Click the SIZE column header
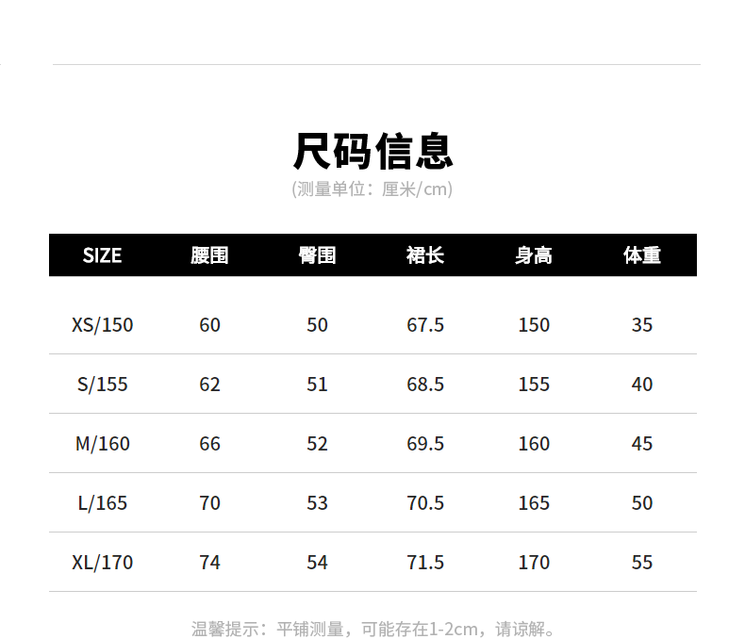Viewport: 745px width, 639px height. (102, 255)
